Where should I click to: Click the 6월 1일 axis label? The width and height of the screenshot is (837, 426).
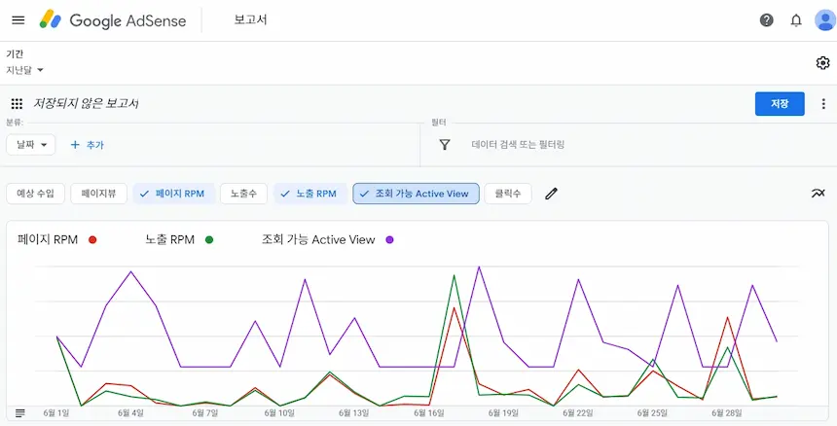pyautogui.click(x=56, y=413)
